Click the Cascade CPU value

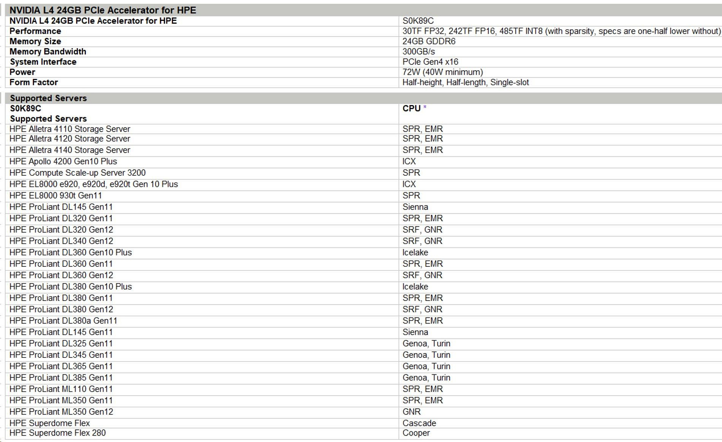[x=419, y=423]
